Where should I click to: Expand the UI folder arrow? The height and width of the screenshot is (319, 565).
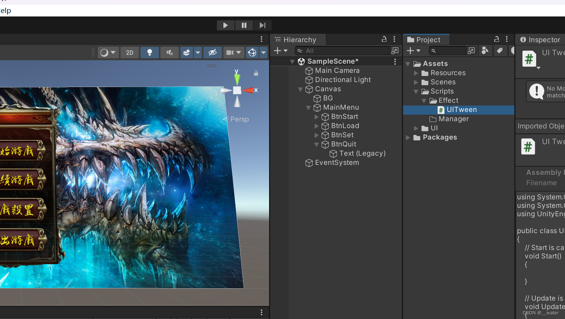click(416, 128)
